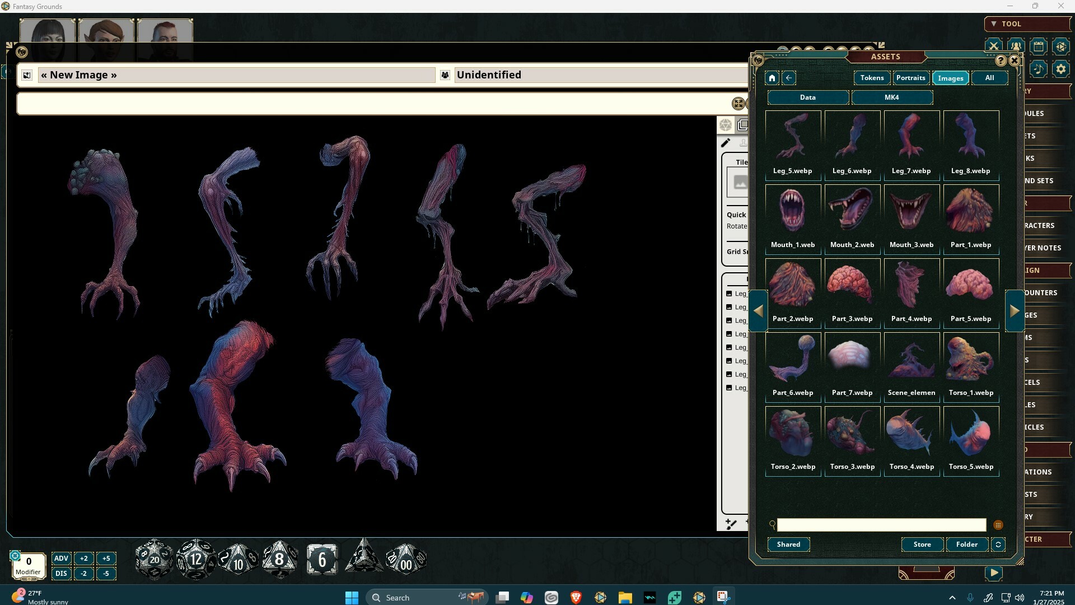Toggle the ADV advantage button
This screenshot has width=1075, height=605.
click(61, 558)
